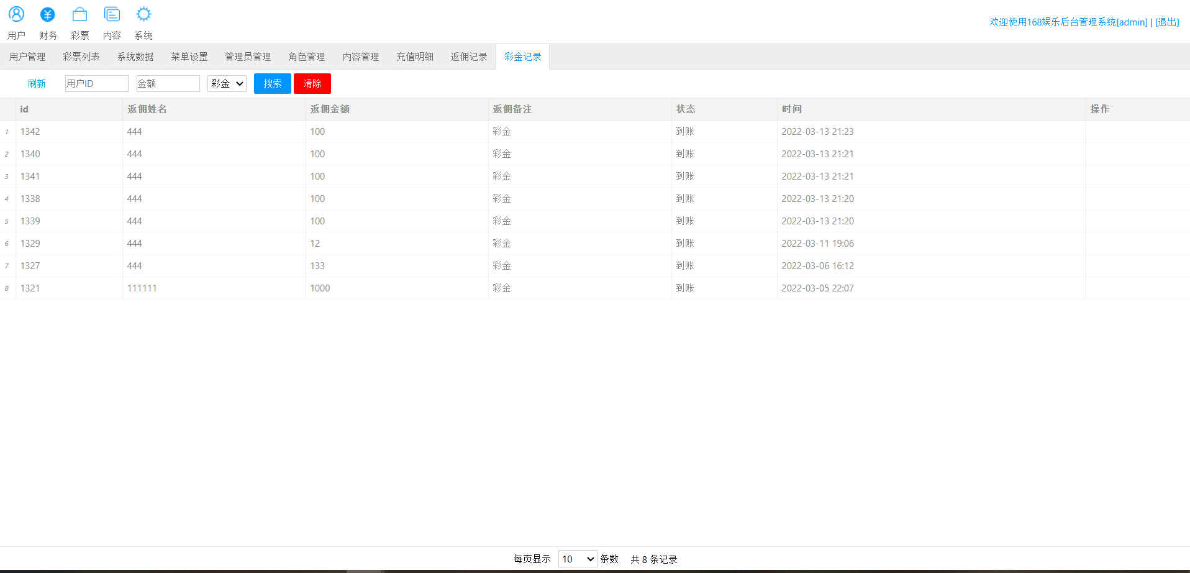Click the 操作 column header
1190x573 pixels.
(x=1138, y=109)
